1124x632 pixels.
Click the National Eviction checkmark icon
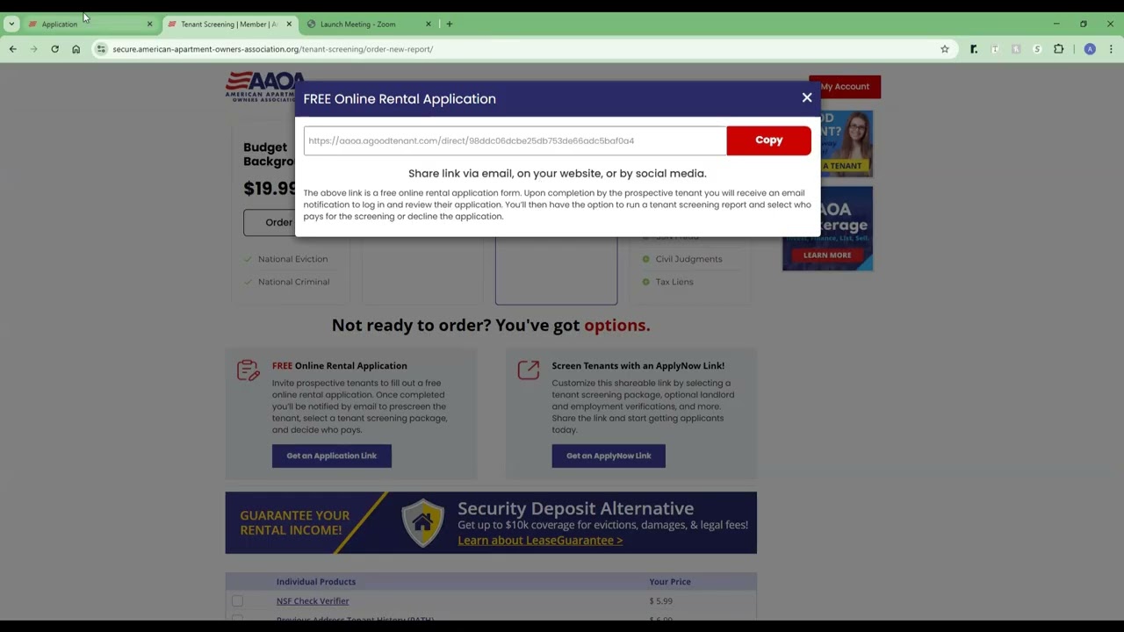[x=248, y=259]
